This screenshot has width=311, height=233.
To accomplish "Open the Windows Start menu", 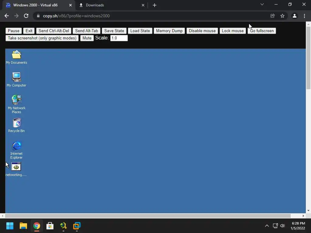I will pos(10,226).
